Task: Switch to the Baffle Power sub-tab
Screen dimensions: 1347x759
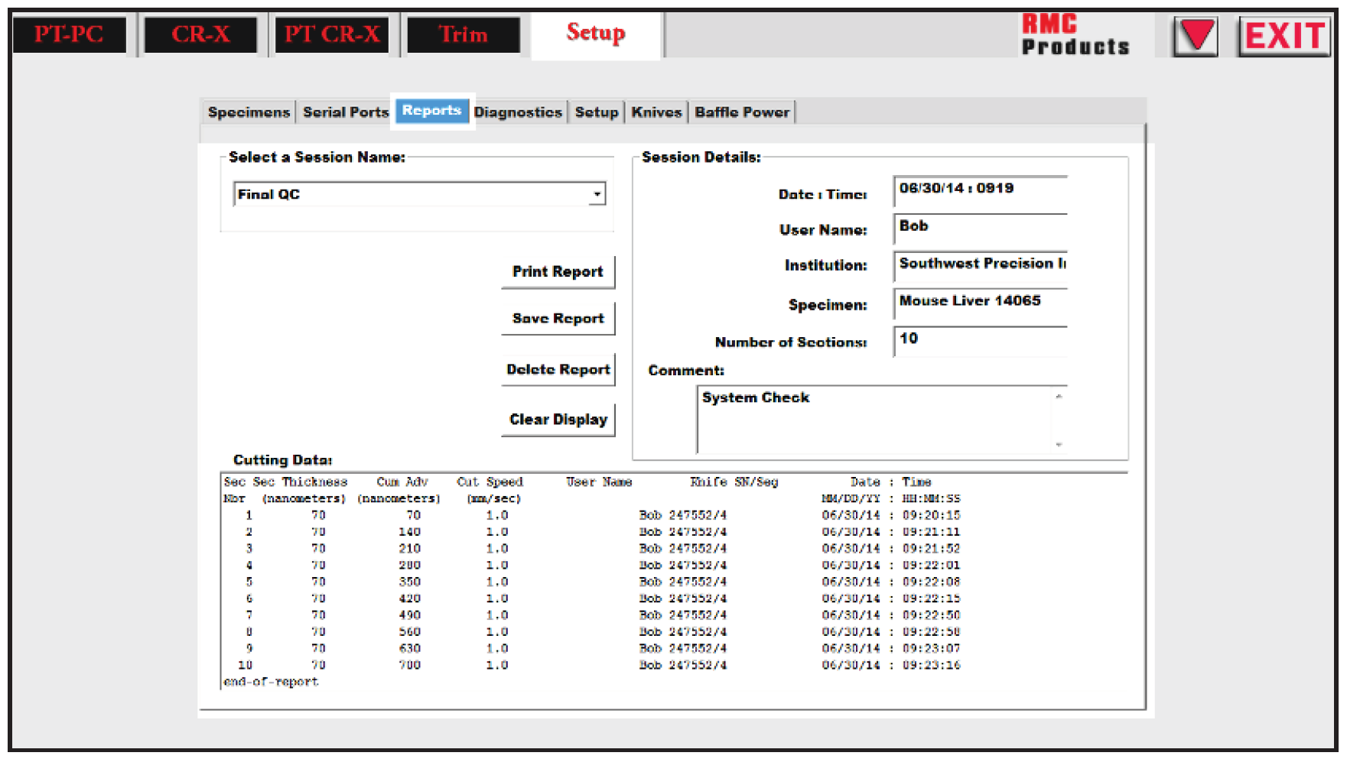Action: 741,112
